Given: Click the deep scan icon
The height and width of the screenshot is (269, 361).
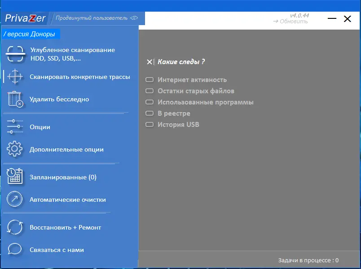Looking at the screenshot, I should tap(15, 54).
